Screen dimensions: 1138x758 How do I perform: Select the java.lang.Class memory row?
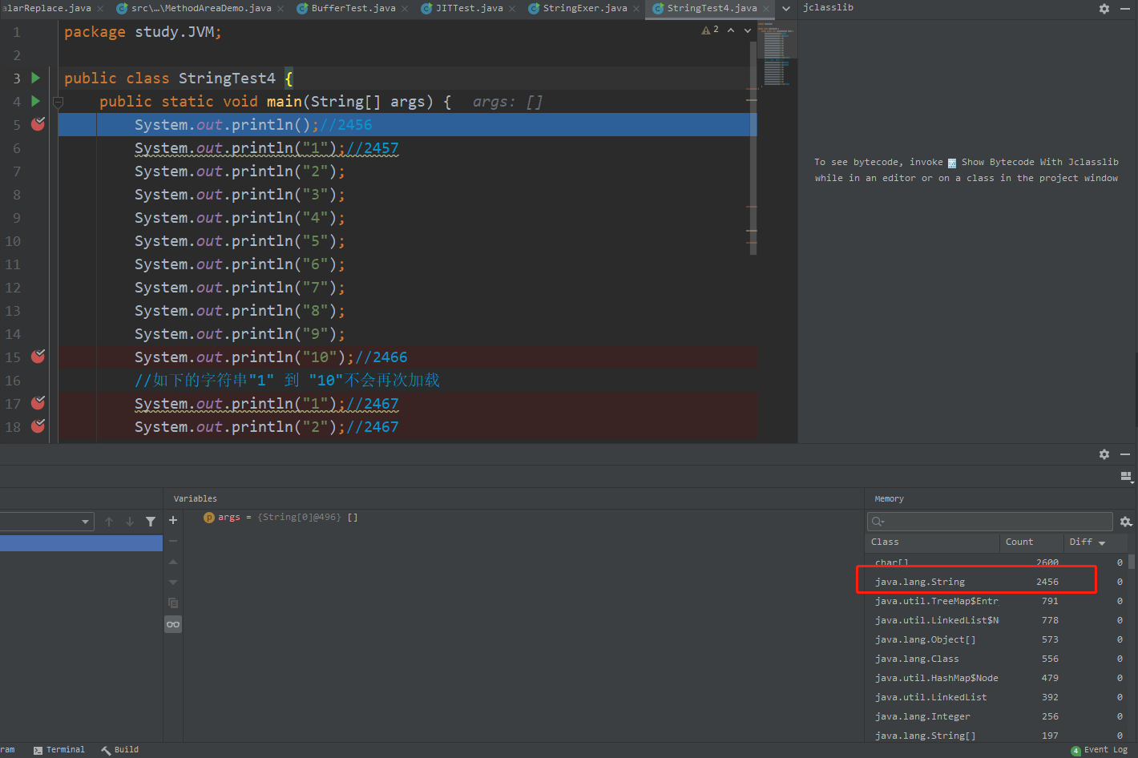pos(997,659)
